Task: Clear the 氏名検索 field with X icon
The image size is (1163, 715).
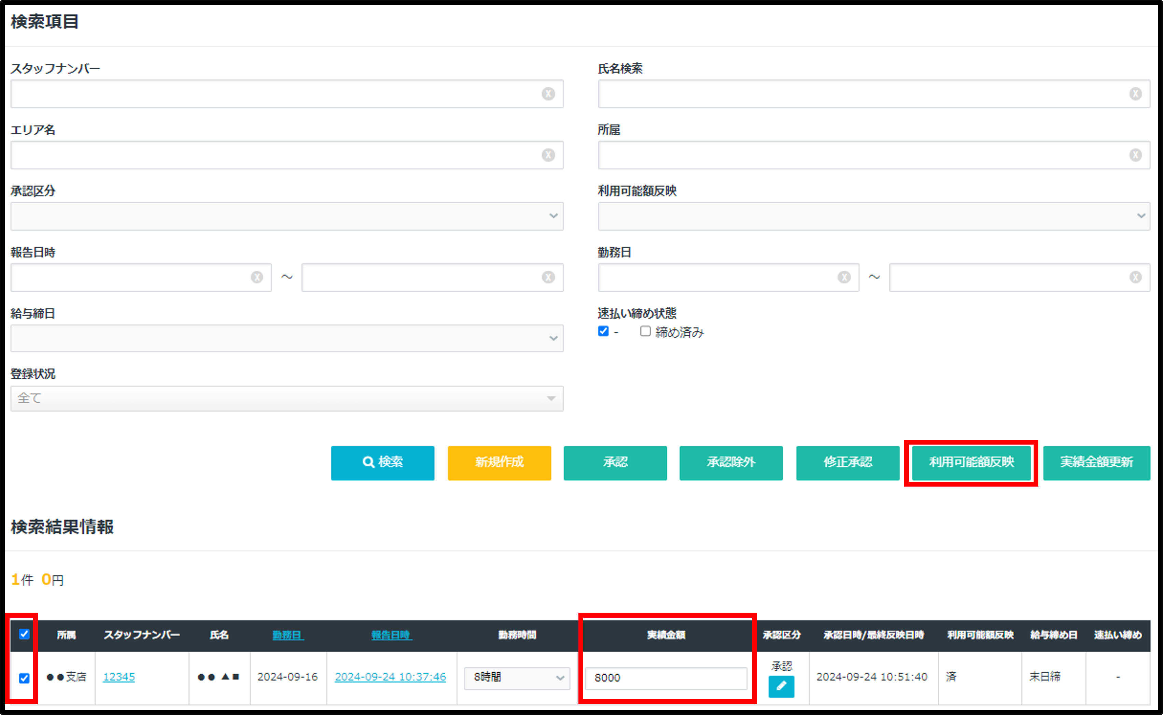Action: pos(1136,94)
